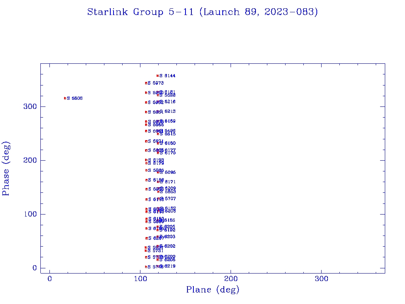Click the 300 tick label on the Plane axis

[x=321, y=279]
